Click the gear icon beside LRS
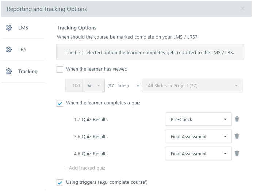Image resolution: width=253 pixels, height=191 pixels. point(9,49)
